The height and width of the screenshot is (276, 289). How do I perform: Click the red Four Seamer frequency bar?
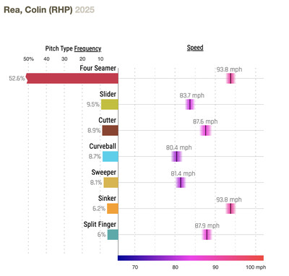pos(72,79)
